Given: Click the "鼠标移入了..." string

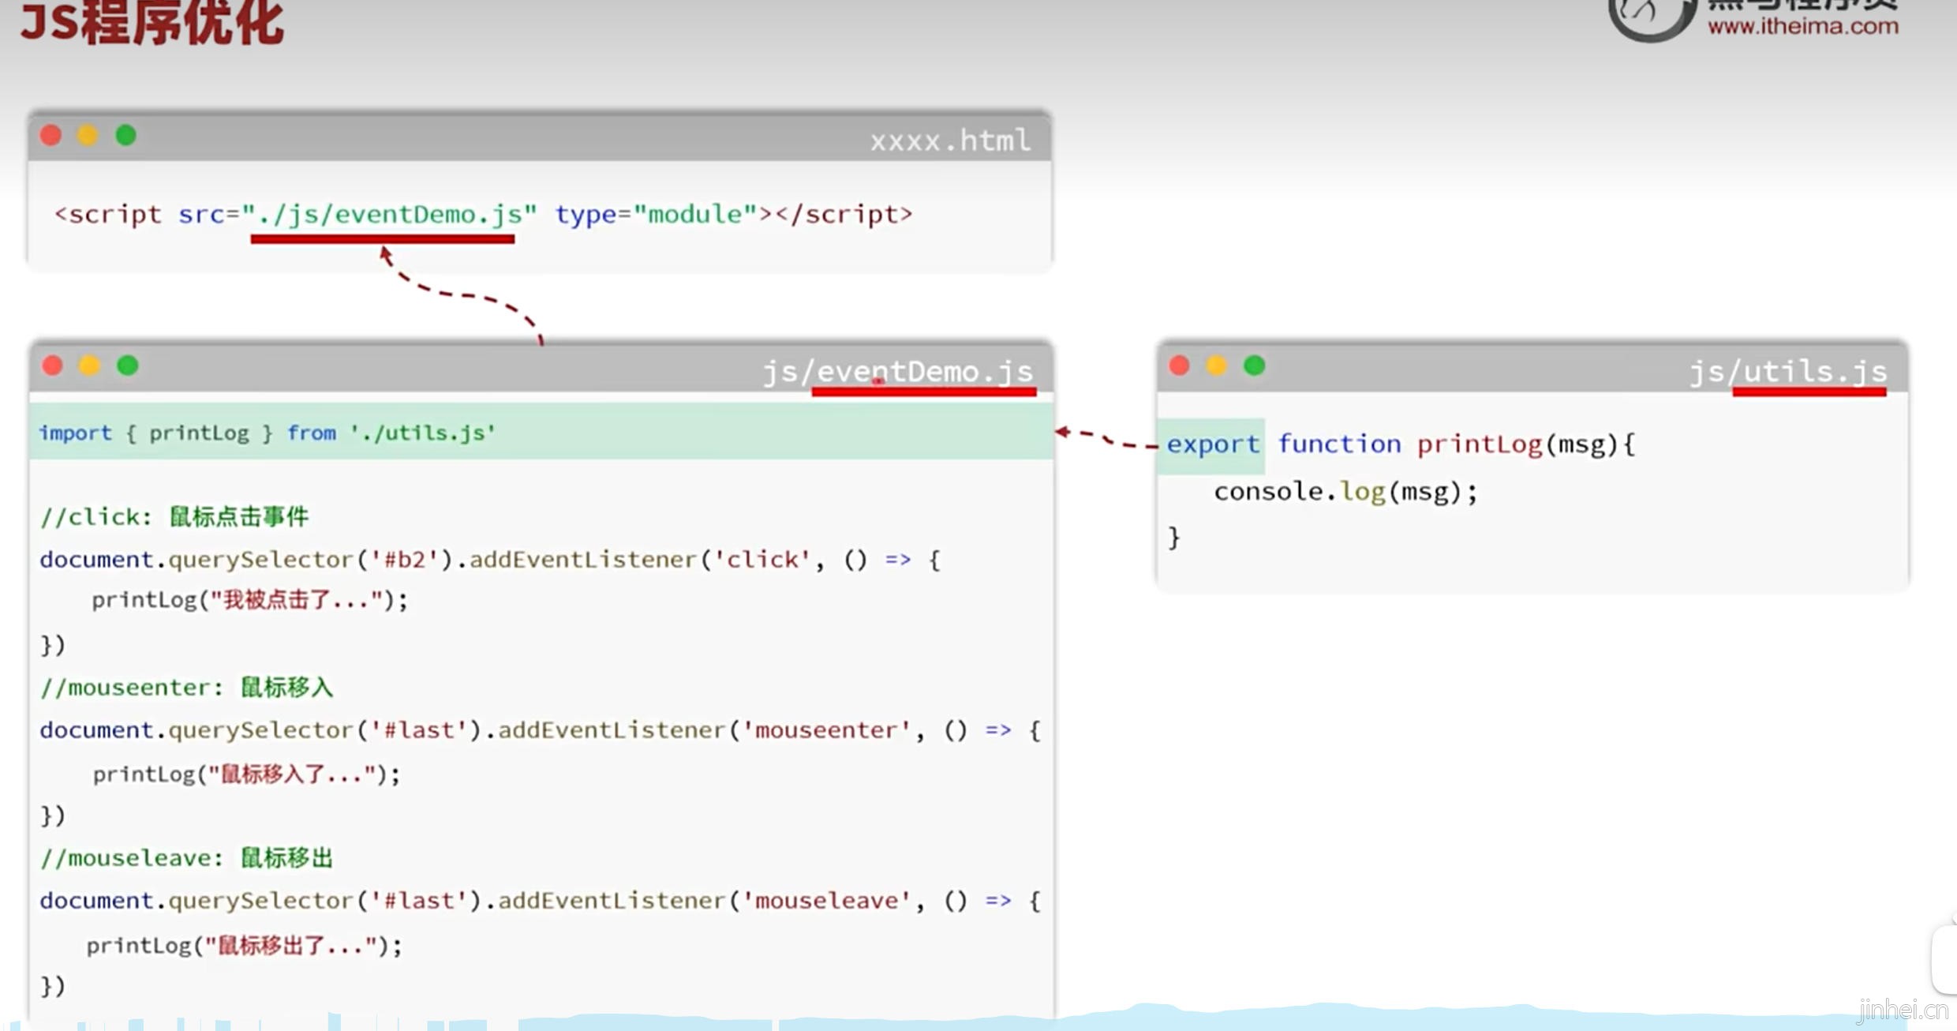Looking at the screenshot, I should click(x=291, y=774).
